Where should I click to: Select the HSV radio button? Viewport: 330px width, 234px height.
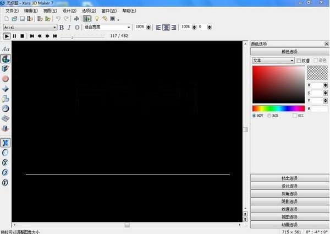point(254,116)
